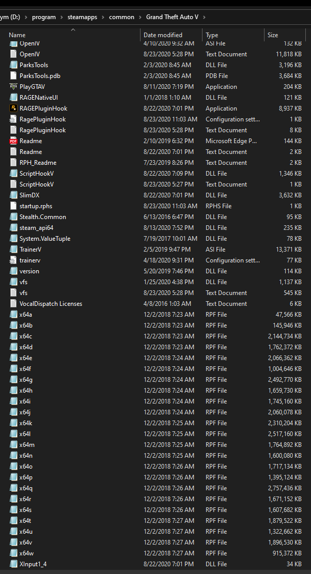Expand the chevron after drive (D:) in breadcrumb
The image size is (311, 574).
[26, 17]
